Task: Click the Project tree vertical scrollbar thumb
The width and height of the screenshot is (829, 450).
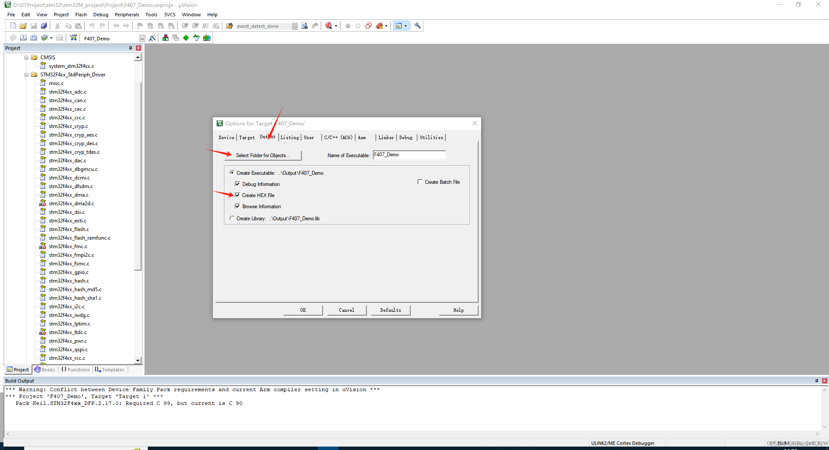Action: point(138,176)
